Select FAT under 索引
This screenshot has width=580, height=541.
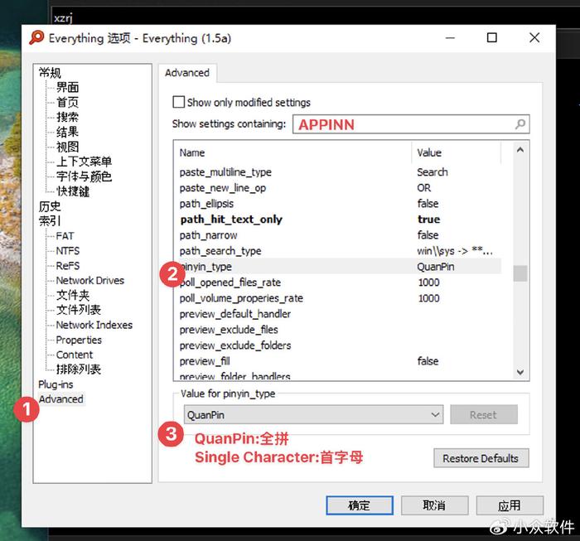coord(65,235)
